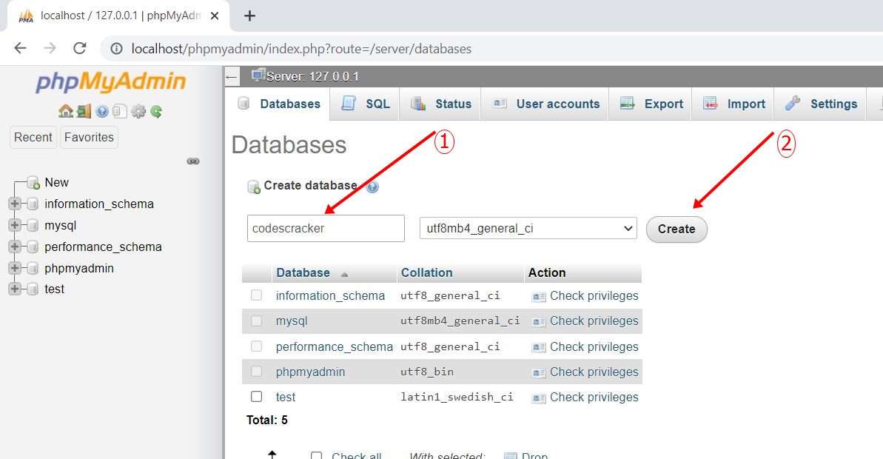The width and height of the screenshot is (883, 459).
Task: Check privileges for the test database
Action: tap(592, 397)
